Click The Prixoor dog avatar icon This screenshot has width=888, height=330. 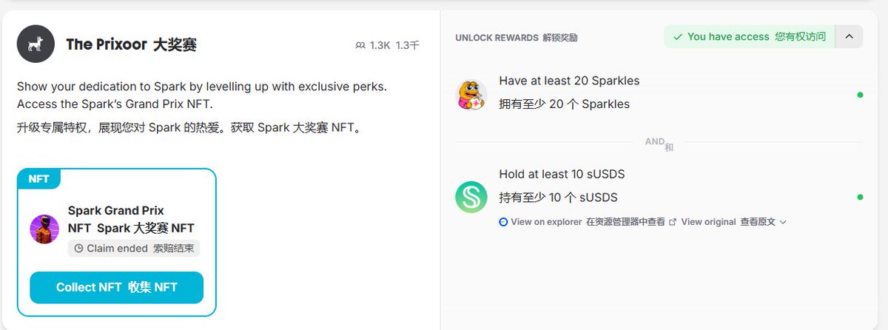tap(36, 44)
